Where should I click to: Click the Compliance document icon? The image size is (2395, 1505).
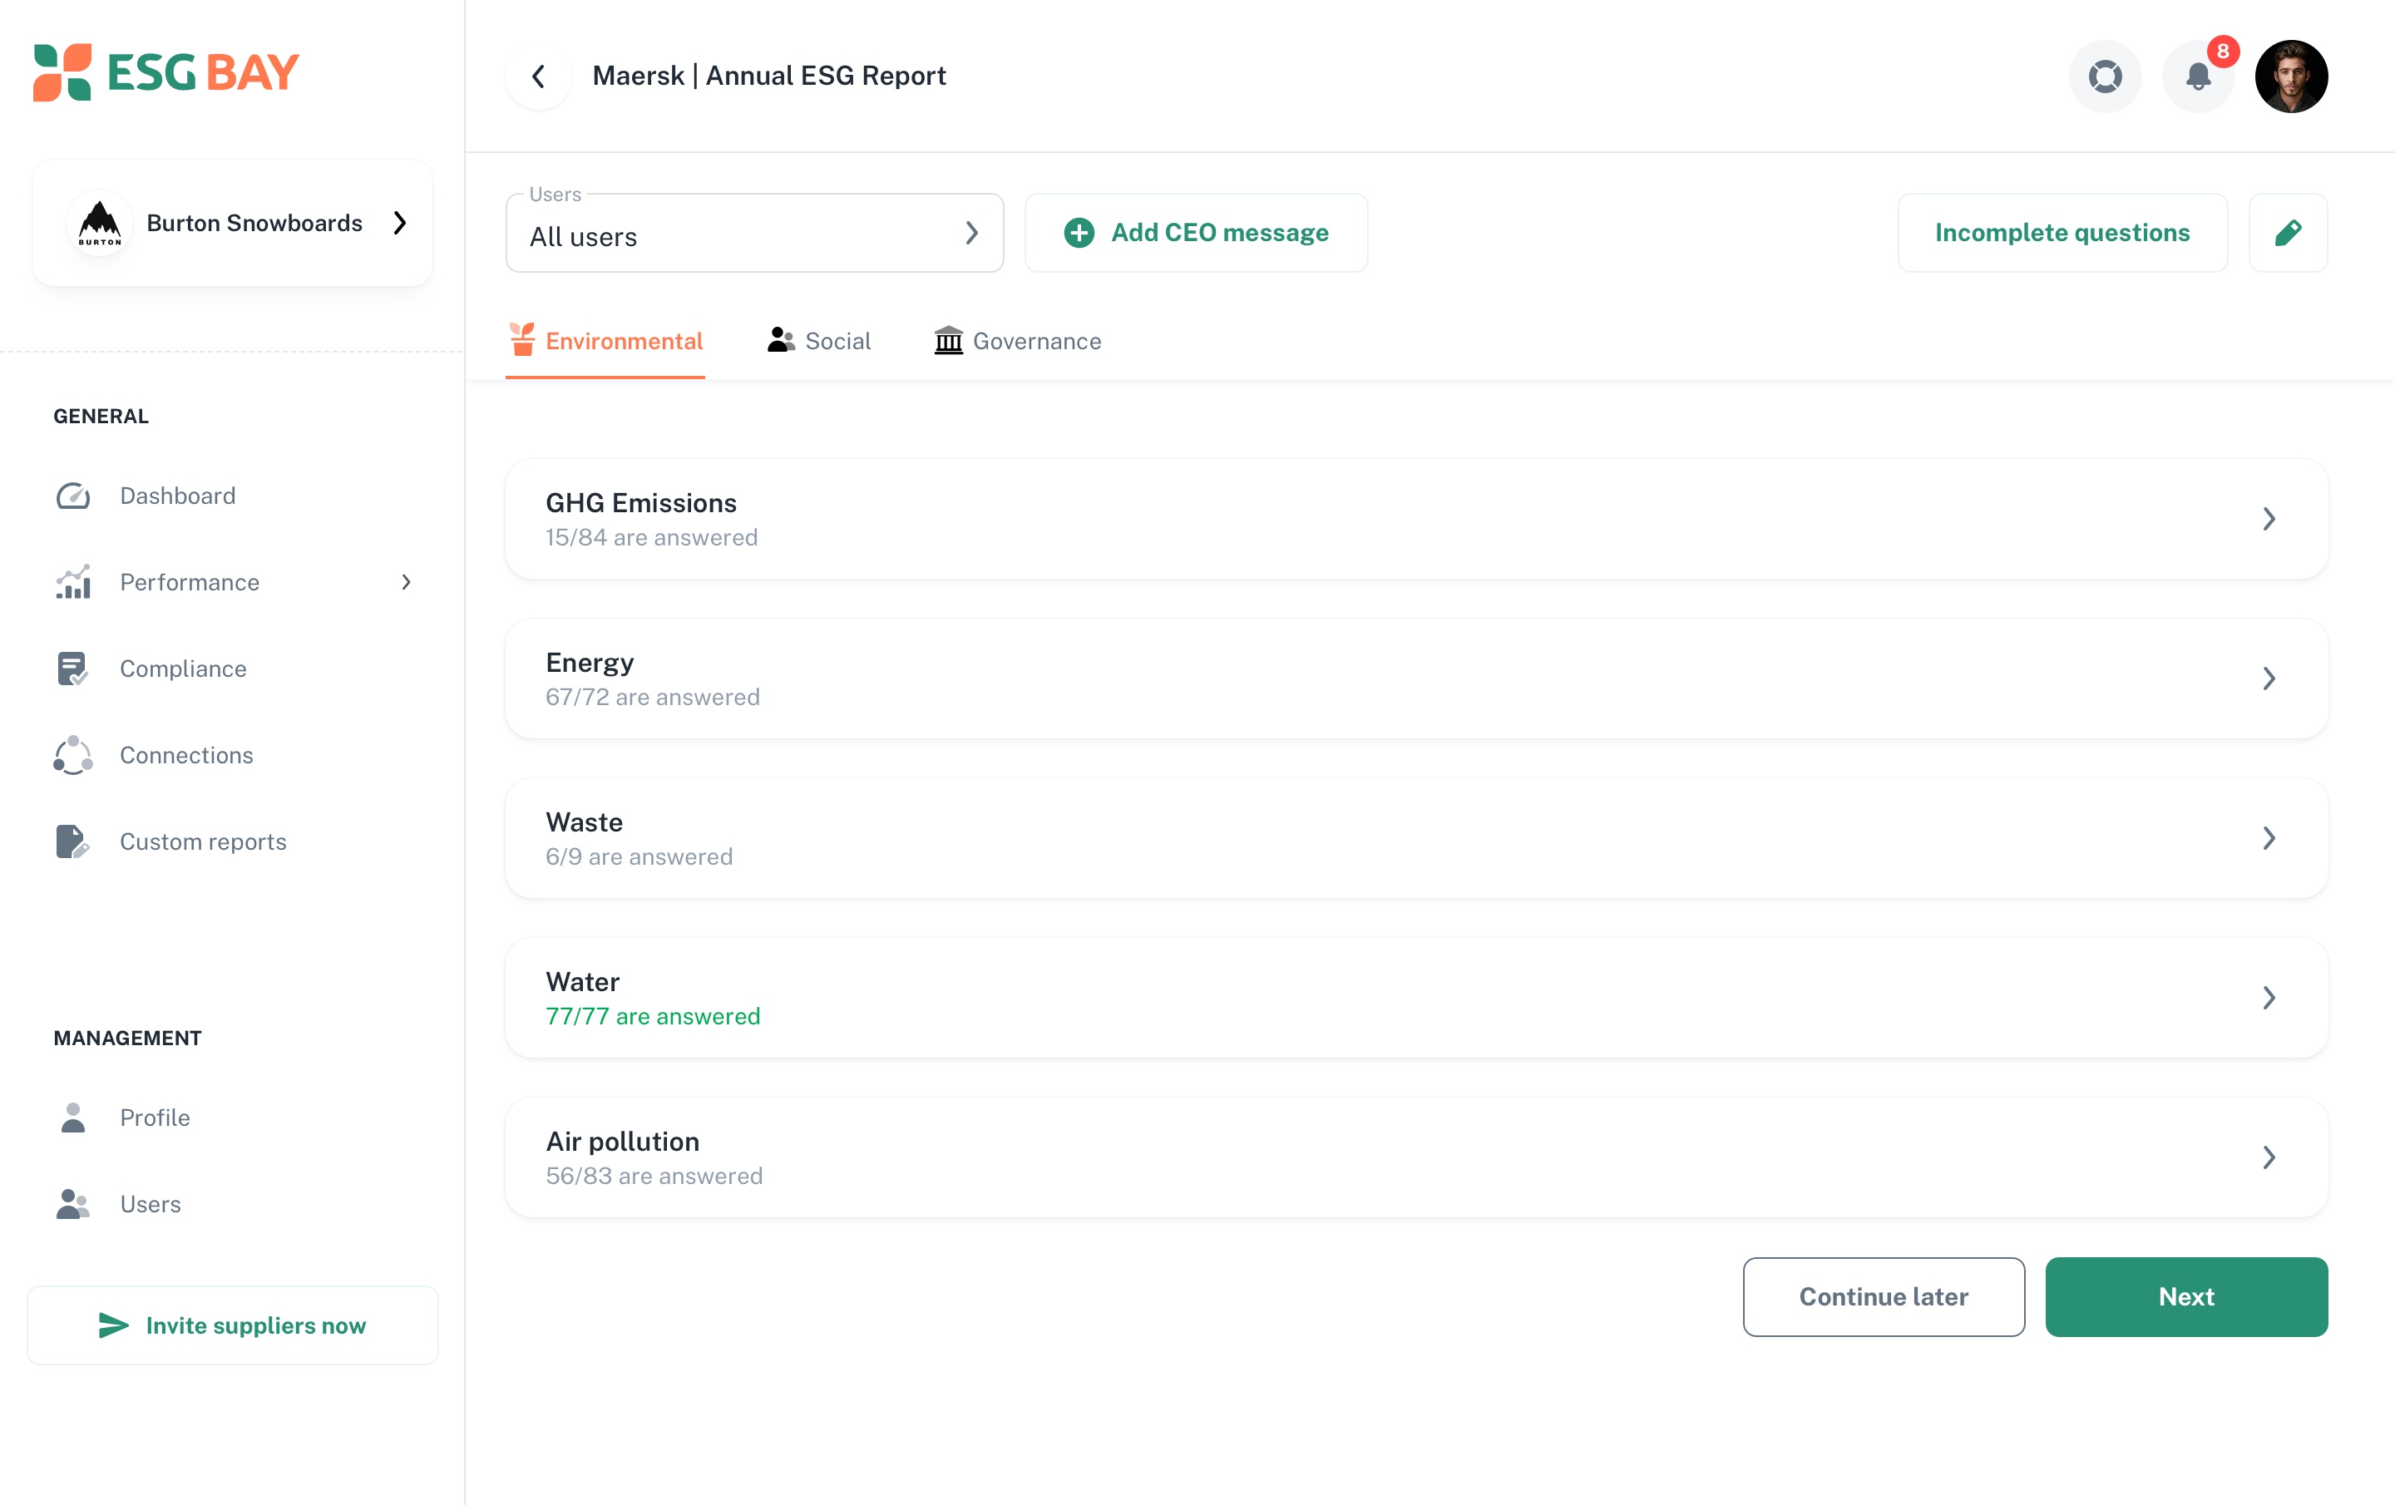point(72,669)
